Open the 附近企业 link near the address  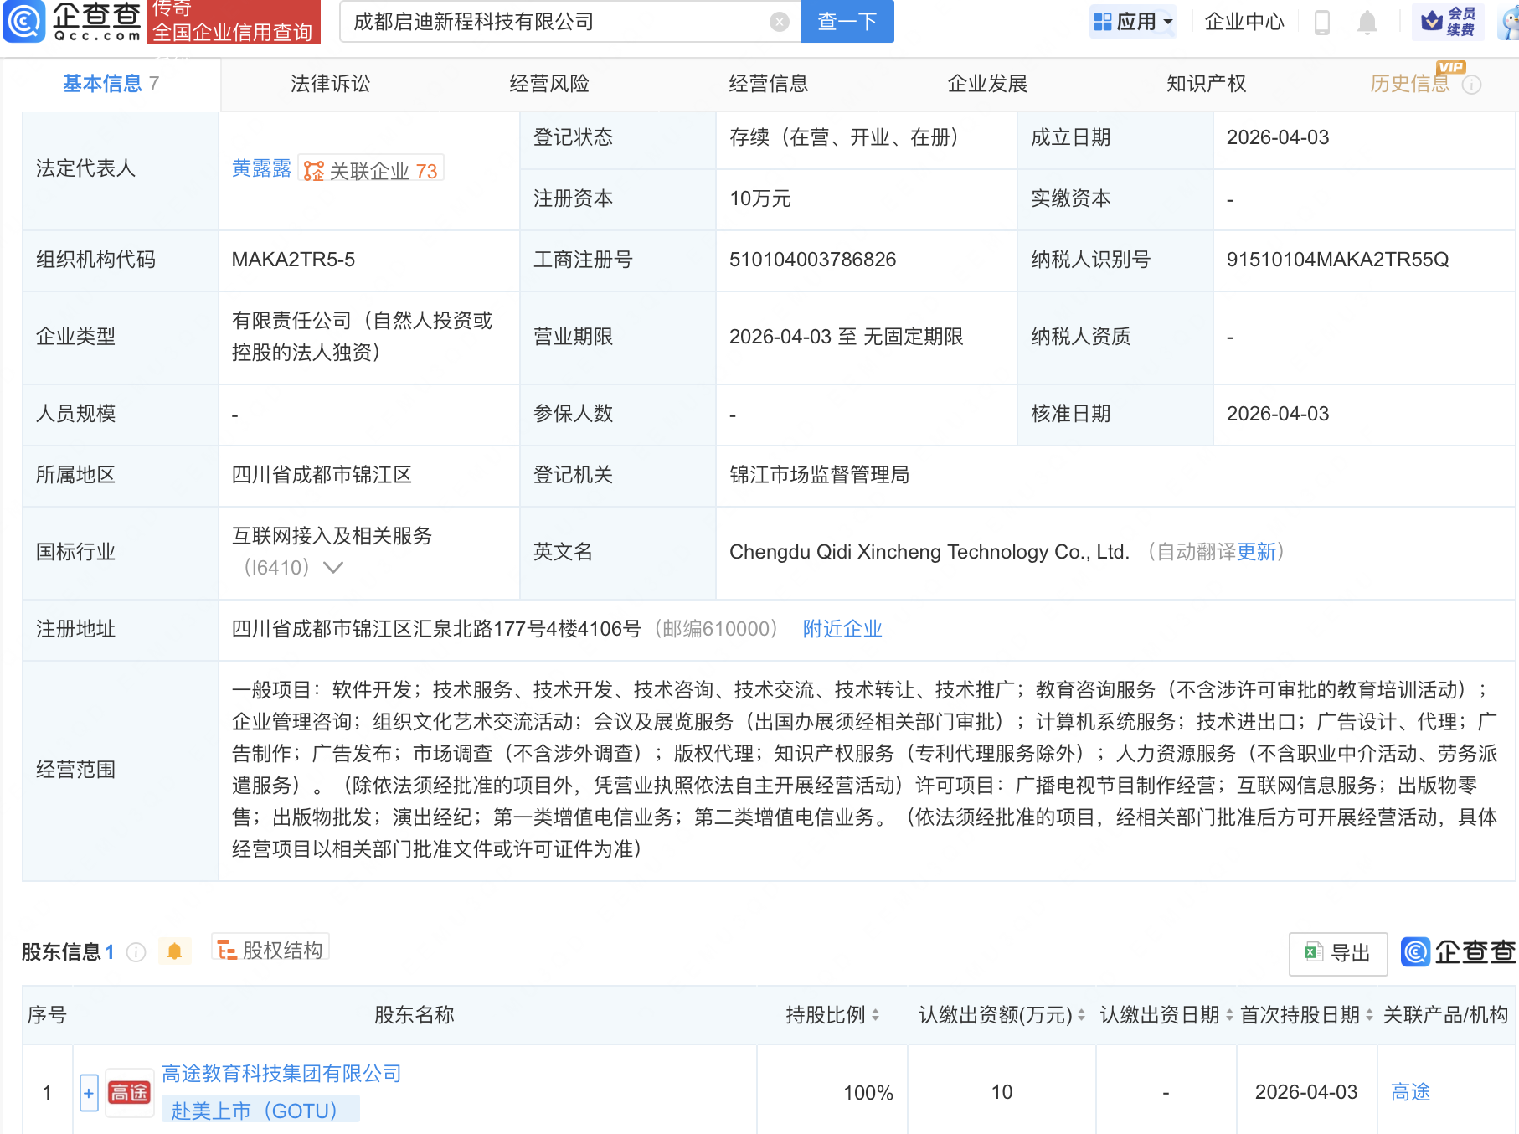pyautogui.click(x=842, y=629)
